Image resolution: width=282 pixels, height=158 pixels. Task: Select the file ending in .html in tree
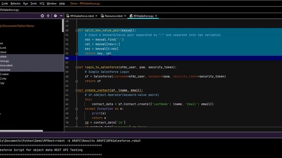[x=3, y=52]
